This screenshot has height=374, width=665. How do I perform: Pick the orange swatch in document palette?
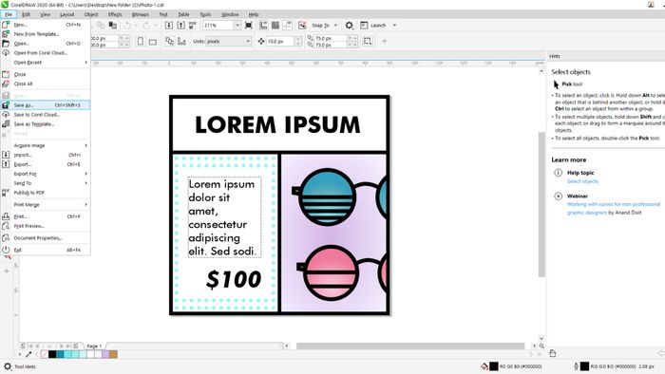click(x=113, y=354)
